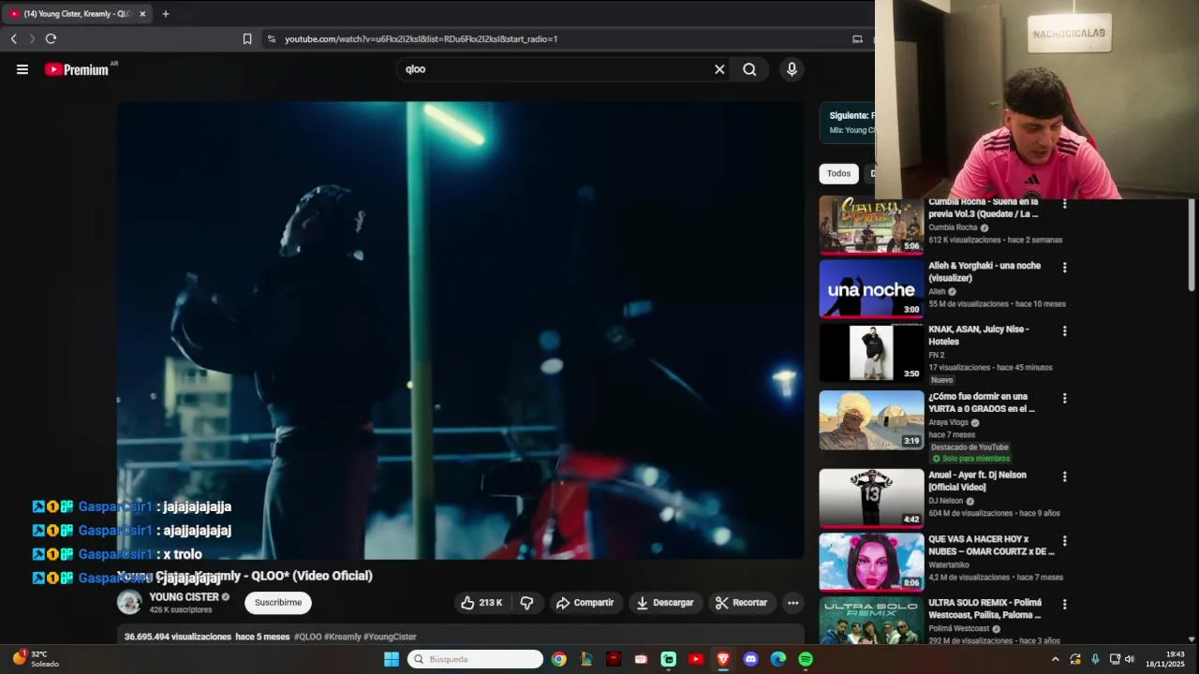Clip the video using Recortar
The image size is (1199, 674).
[x=741, y=603]
